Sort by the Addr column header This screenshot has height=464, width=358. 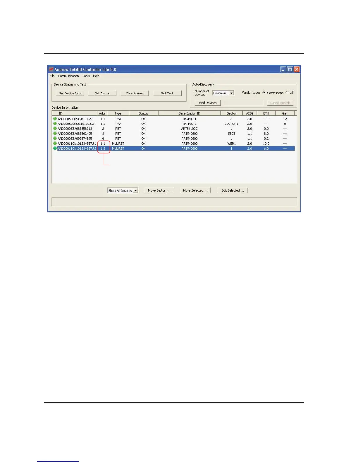click(x=102, y=113)
